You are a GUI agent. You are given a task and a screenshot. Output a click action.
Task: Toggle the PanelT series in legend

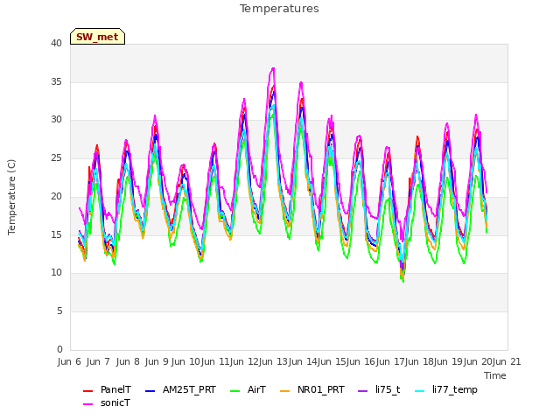(107, 389)
